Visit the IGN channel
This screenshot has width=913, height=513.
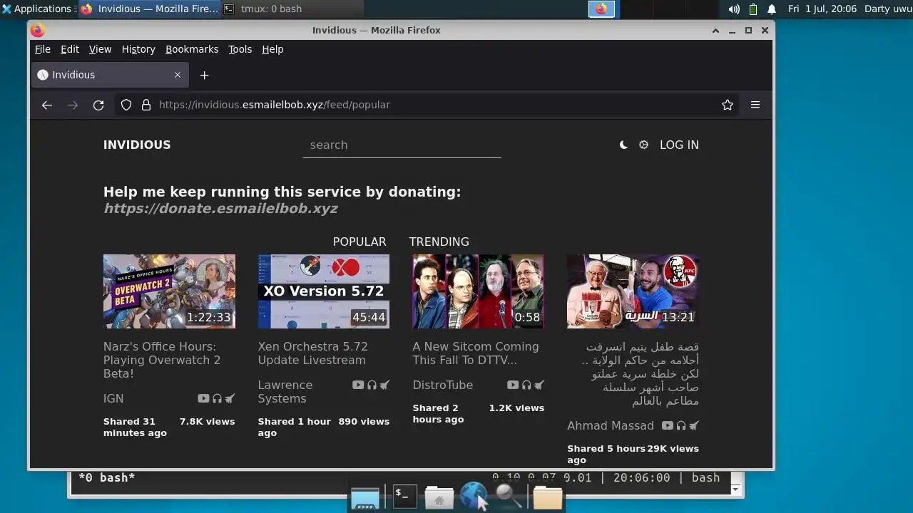coord(113,398)
